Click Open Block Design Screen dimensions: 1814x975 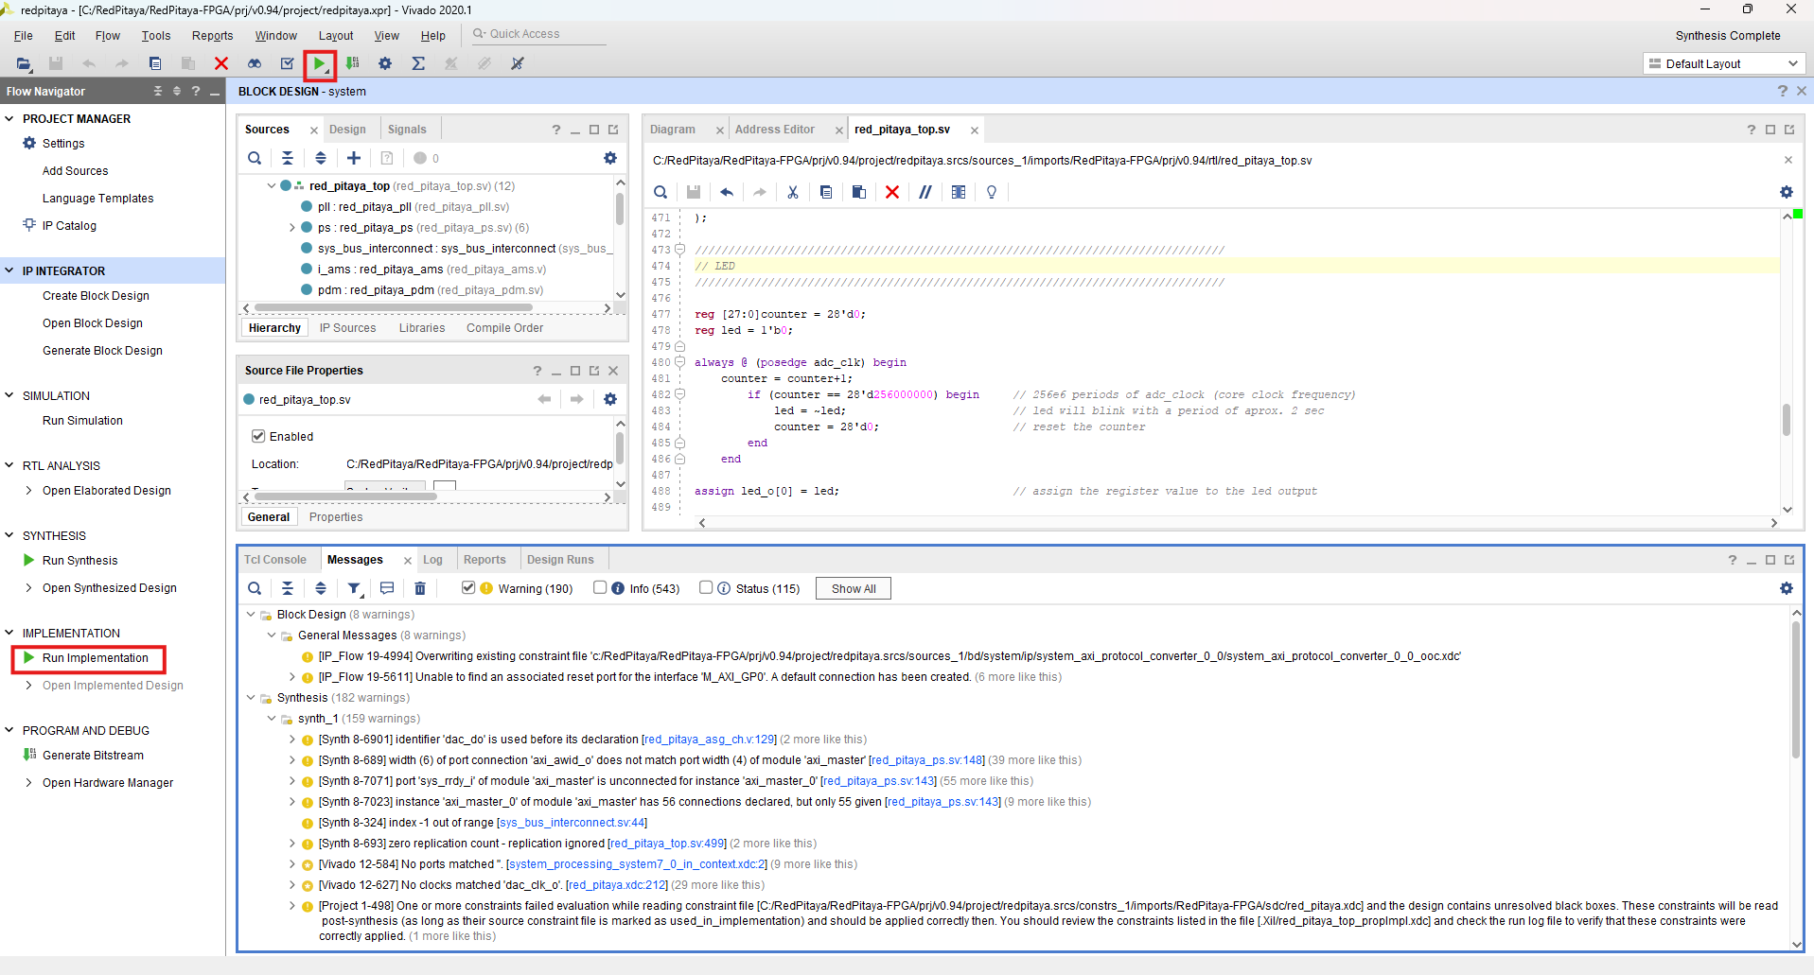[93, 322]
